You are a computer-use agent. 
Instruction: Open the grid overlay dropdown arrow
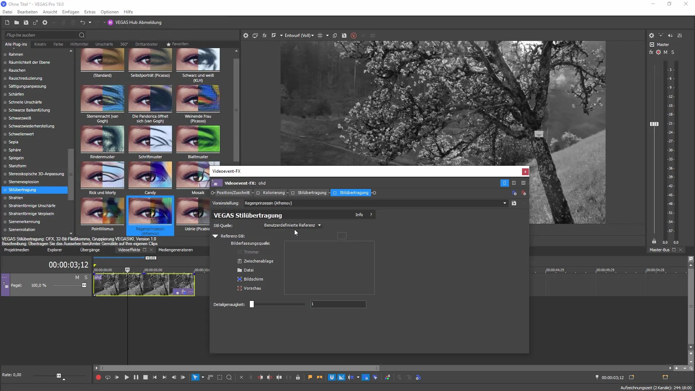pyautogui.click(x=327, y=35)
